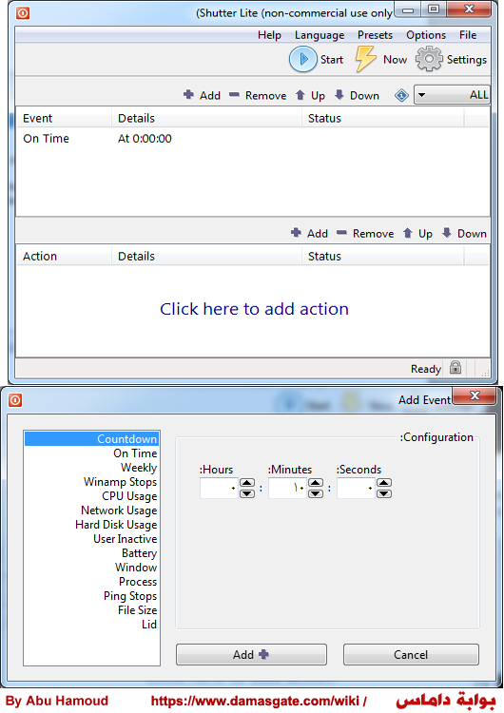The image size is (504, 713).
Task: Decrease the Minutes value by one step
Action: pos(316,493)
